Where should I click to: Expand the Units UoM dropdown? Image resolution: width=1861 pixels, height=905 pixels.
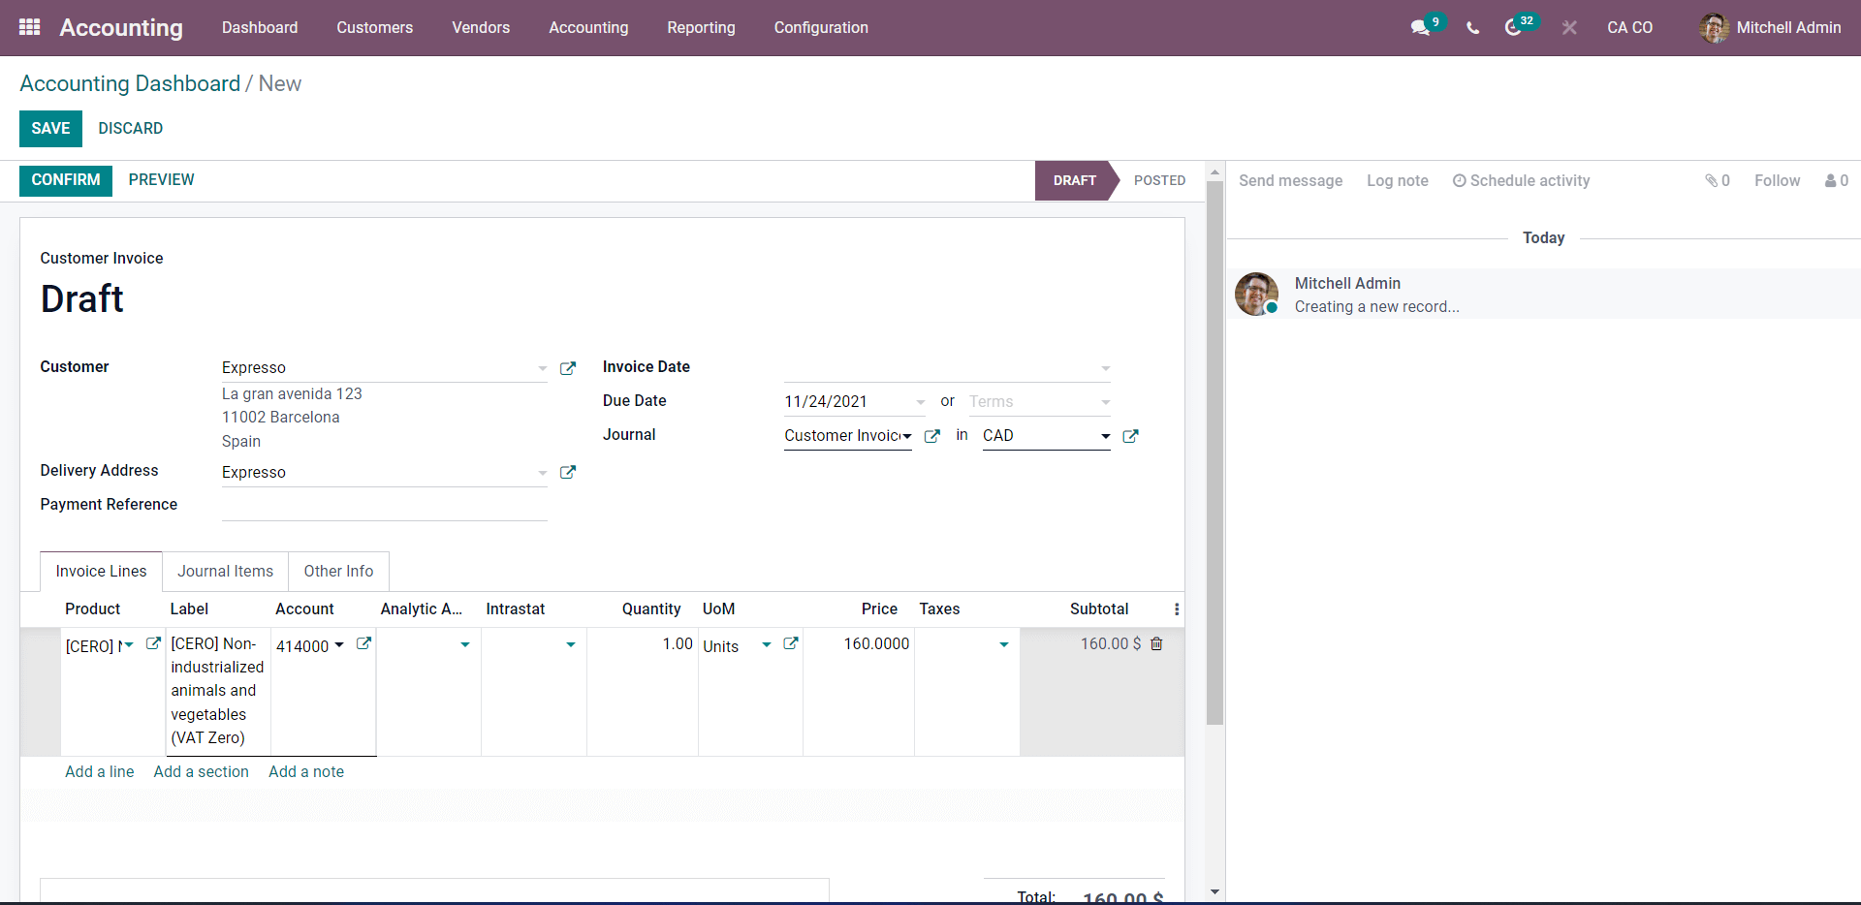click(767, 644)
